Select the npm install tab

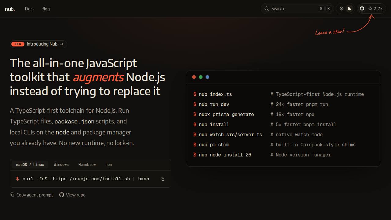pyautogui.click(x=108, y=165)
